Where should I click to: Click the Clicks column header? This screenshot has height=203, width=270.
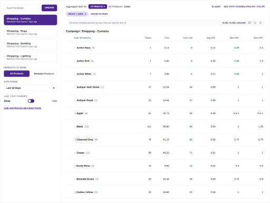coord(148,38)
